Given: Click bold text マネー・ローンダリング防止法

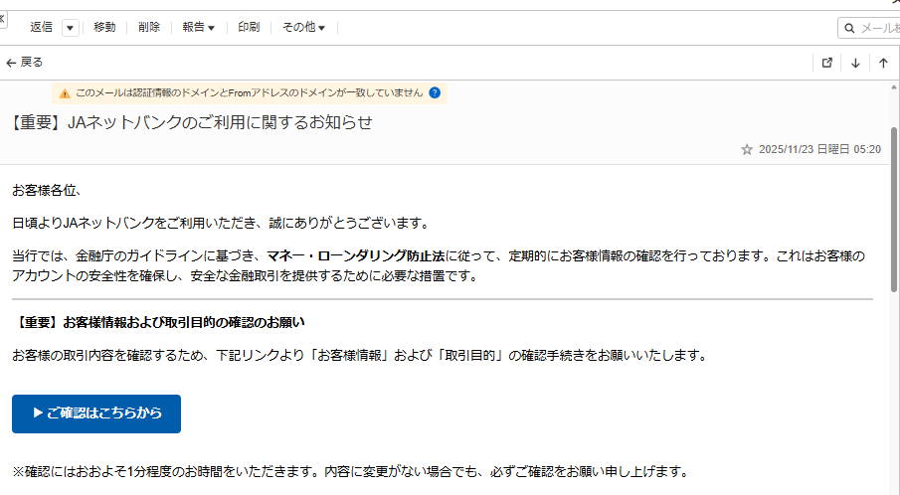Looking at the screenshot, I should [x=356, y=255].
